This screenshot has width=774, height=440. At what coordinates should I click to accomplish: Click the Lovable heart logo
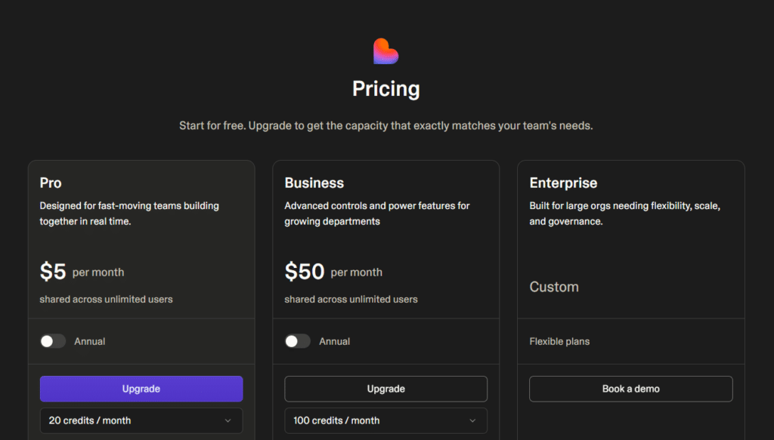pyautogui.click(x=385, y=51)
